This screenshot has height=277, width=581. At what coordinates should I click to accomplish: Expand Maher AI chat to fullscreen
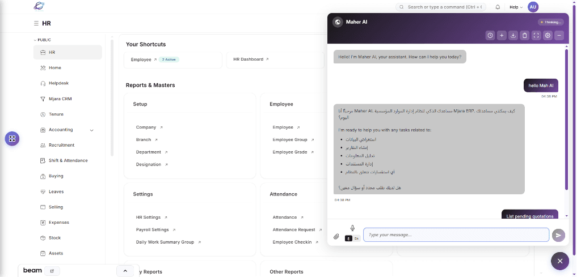pos(536,36)
